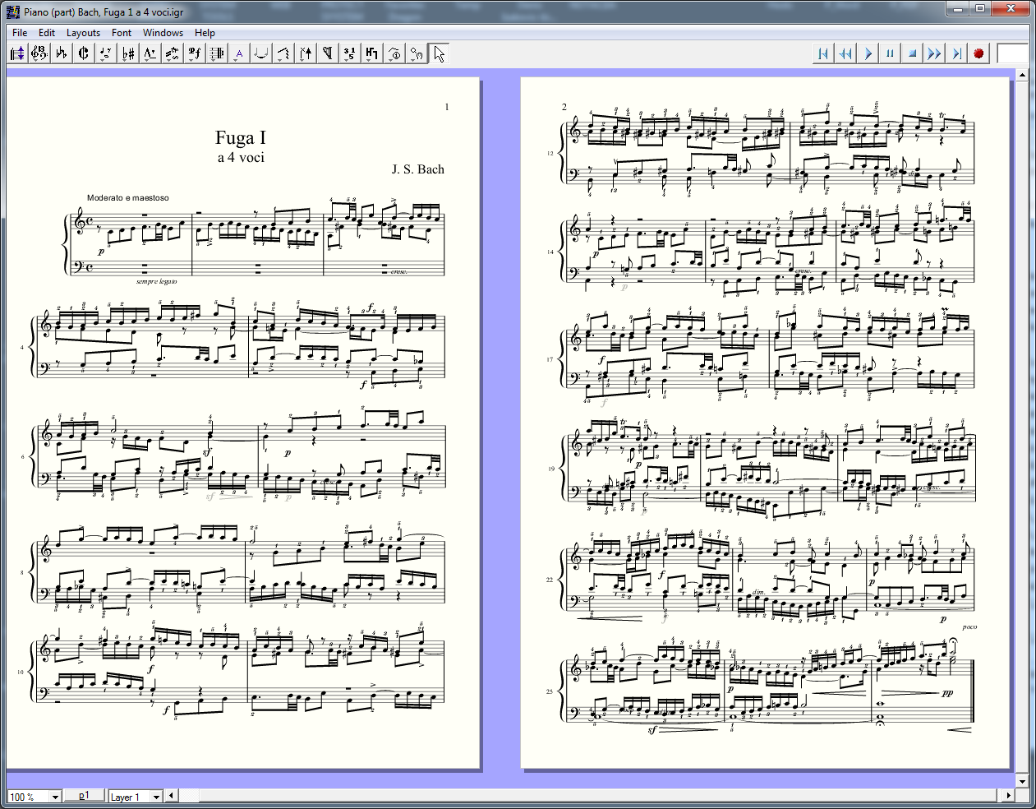Click the vertical scrollbar up arrow
The width and height of the screenshot is (1036, 809).
click(x=1022, y=76)
